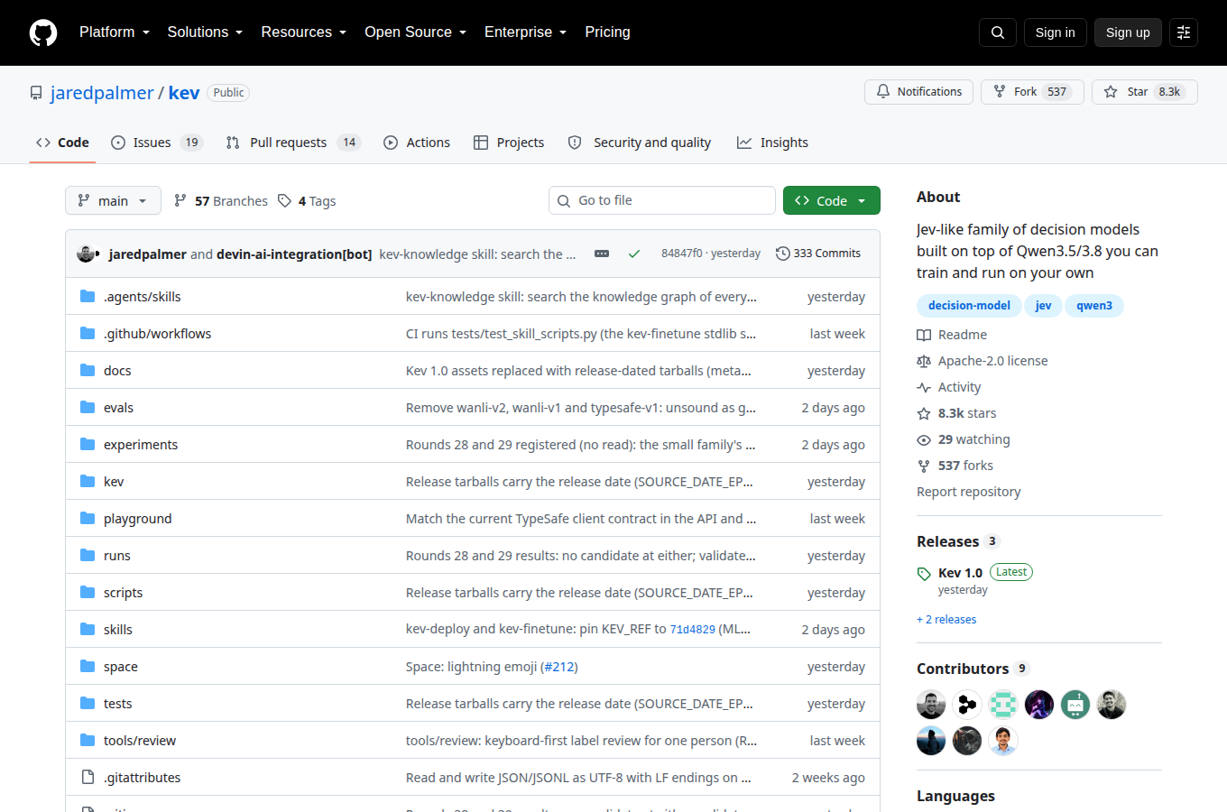The height and width of the screenshot is (812, 1227).
Task: Click the 29 watching eye link
Action: tap(964, 439)
